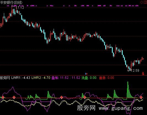Click the diamond icon at the chart's top-right
The image size is (147, 115).
tap(141, 2)
